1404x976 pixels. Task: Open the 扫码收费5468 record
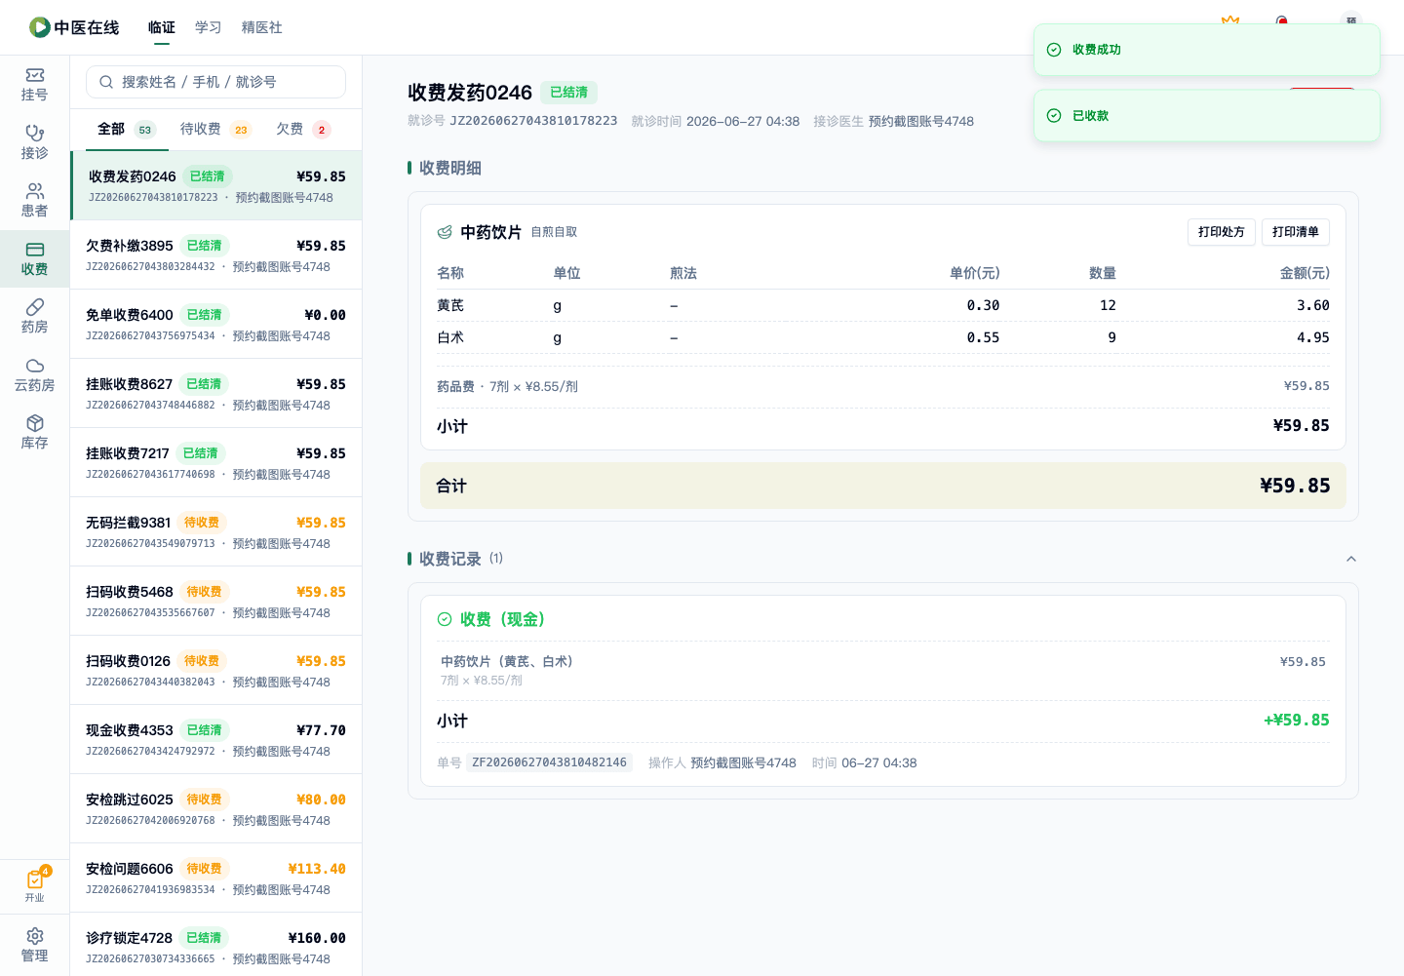click(216, 601)
